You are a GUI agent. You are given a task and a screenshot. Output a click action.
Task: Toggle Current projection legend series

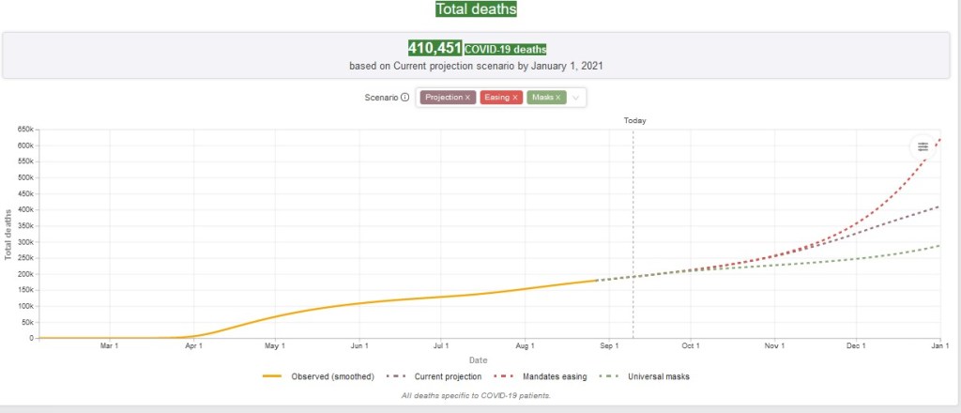pos(447,376)
